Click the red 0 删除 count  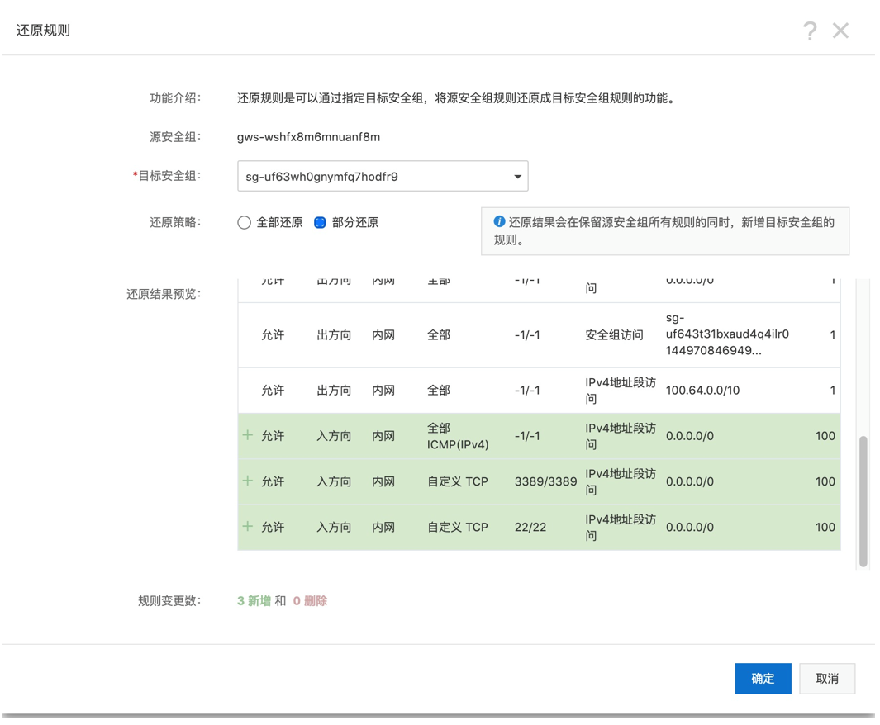310,601
